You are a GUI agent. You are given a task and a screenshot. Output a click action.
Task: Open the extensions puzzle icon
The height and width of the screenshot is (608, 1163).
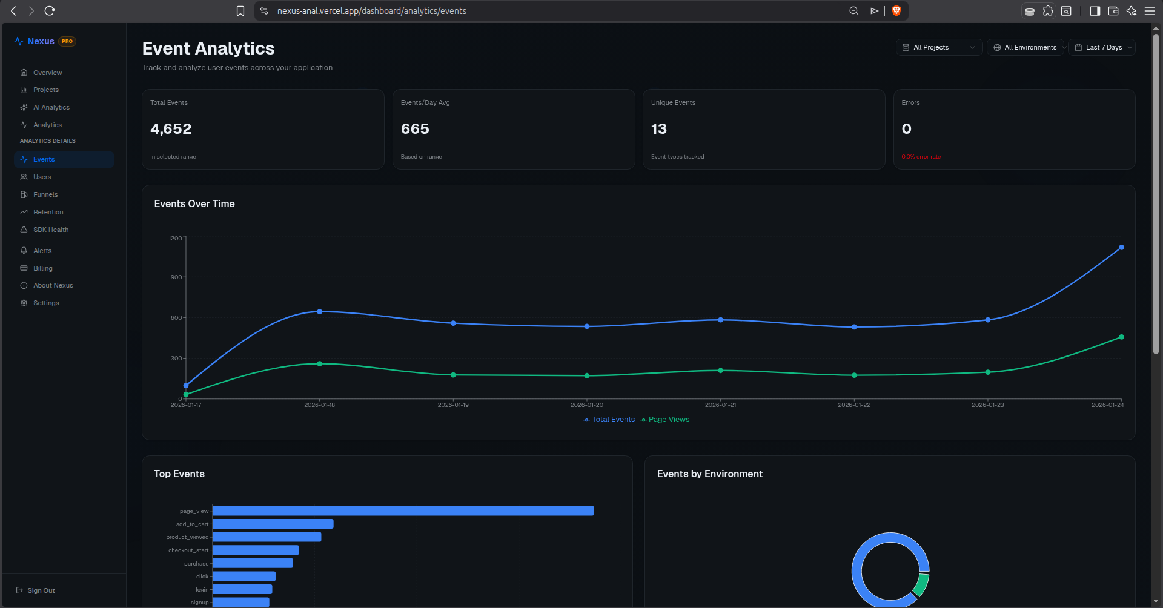(x=1048, y=11)
